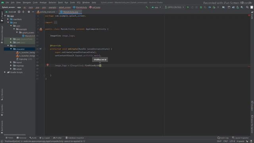Click the 4 spaces indent status entry

pyautogui.click(x=241, y=141)
